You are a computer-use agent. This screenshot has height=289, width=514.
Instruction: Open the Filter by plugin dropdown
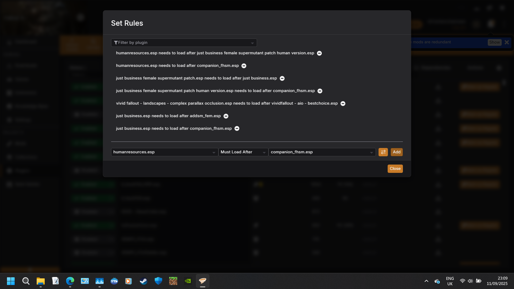pyautogui.click(x=184, y=43)
